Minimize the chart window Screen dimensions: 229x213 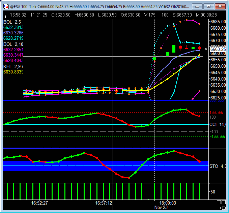point(199,6)
